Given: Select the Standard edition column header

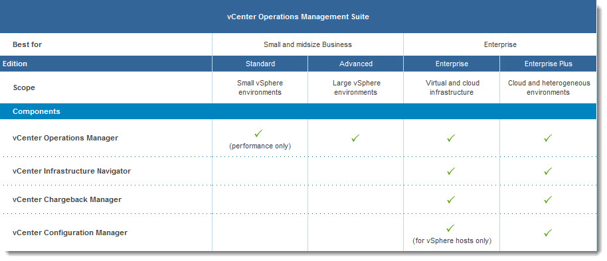Looking at the screenshot, I should pos(260,64).
